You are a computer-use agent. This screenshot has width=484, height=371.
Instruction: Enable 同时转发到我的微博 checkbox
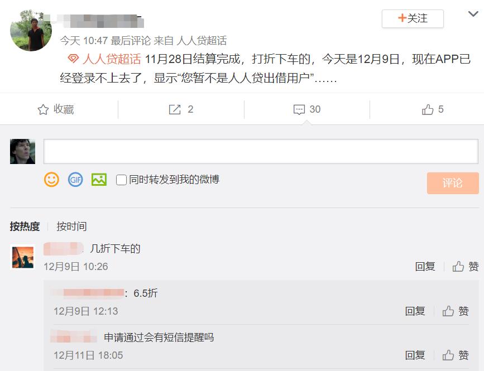[120, 180]
